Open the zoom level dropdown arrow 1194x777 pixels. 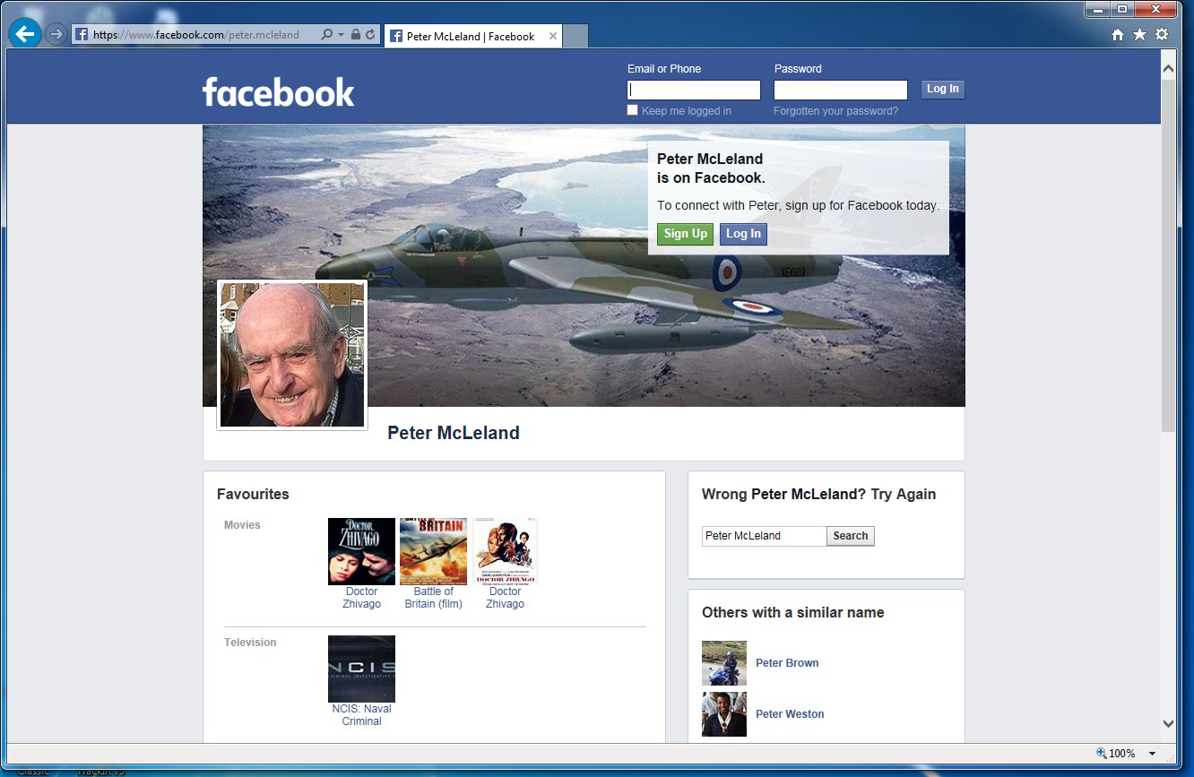click(x=1153, y=754)
